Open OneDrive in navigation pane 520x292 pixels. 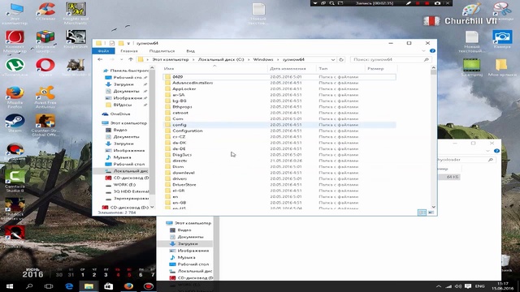(116, 114)
